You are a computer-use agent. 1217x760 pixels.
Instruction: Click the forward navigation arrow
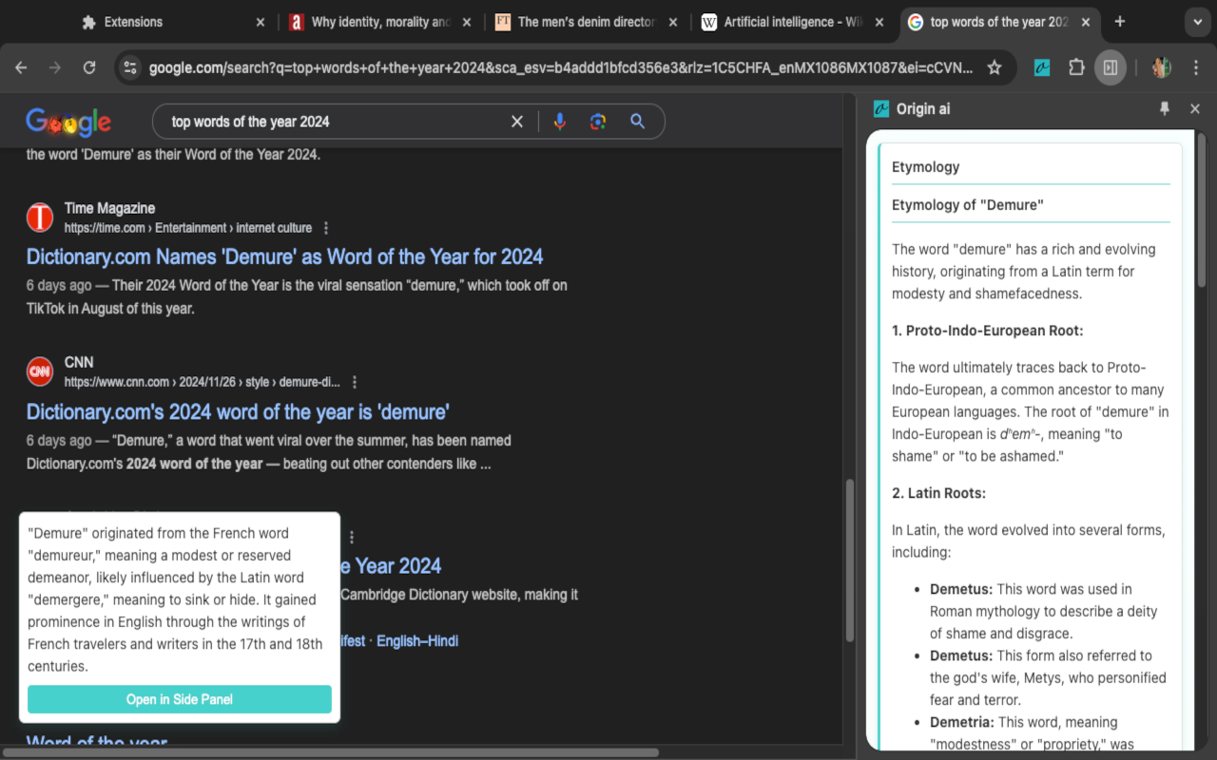click(x=55, y=67)
